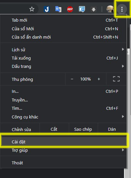Choose Thoát to exit Chrome
Viewport: 131px width, 178px height.
pos(63,163)
